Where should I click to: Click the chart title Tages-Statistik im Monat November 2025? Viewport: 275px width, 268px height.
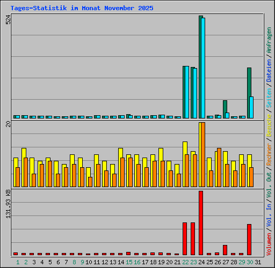82,8
